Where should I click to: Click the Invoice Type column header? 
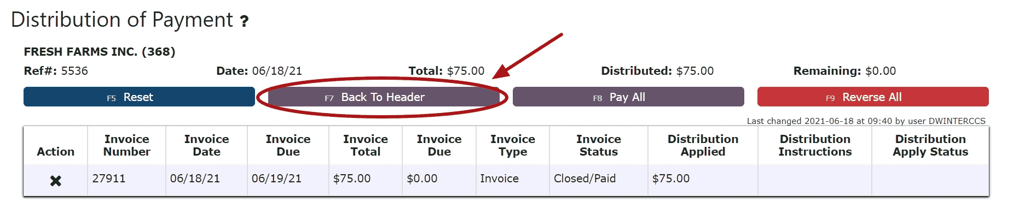pyautogui.click(x=513, y=145)
